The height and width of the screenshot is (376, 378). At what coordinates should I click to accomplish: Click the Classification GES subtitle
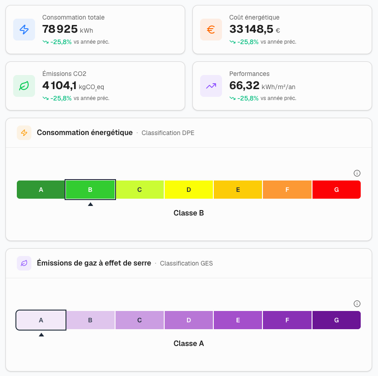click(186, 263)
